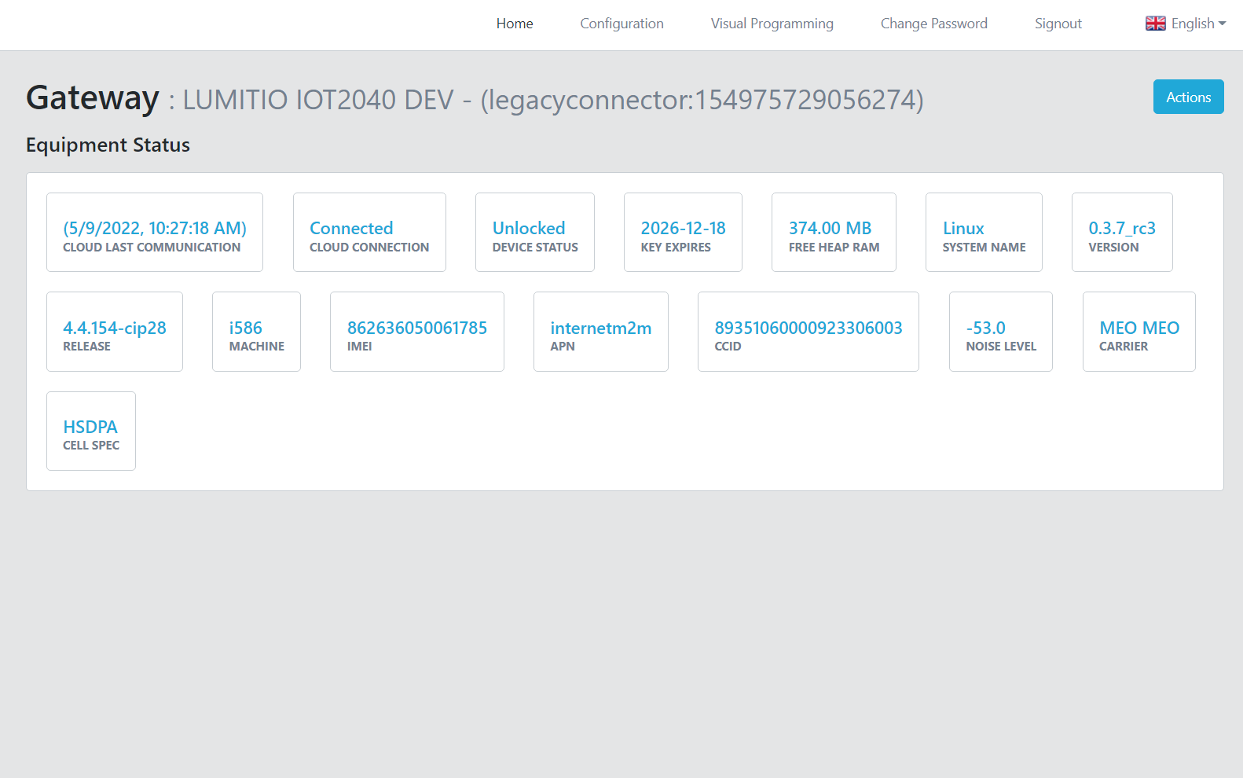Click the UK flag icon
This screenshot has width=1243, height=778.
tap(1155, 24)
